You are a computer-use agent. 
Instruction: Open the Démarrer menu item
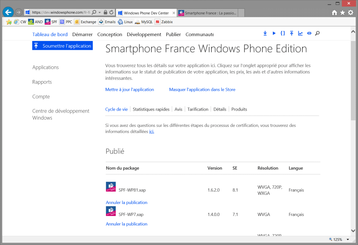pyautogui.click(x=82, y=34)
